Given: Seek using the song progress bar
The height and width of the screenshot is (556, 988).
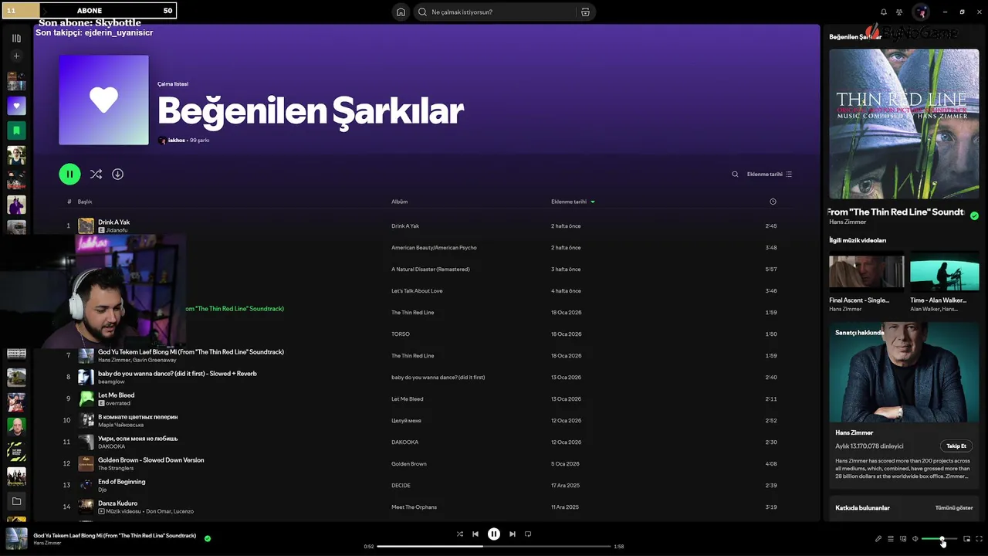Looking at the screenshot, I should [494, 546].
